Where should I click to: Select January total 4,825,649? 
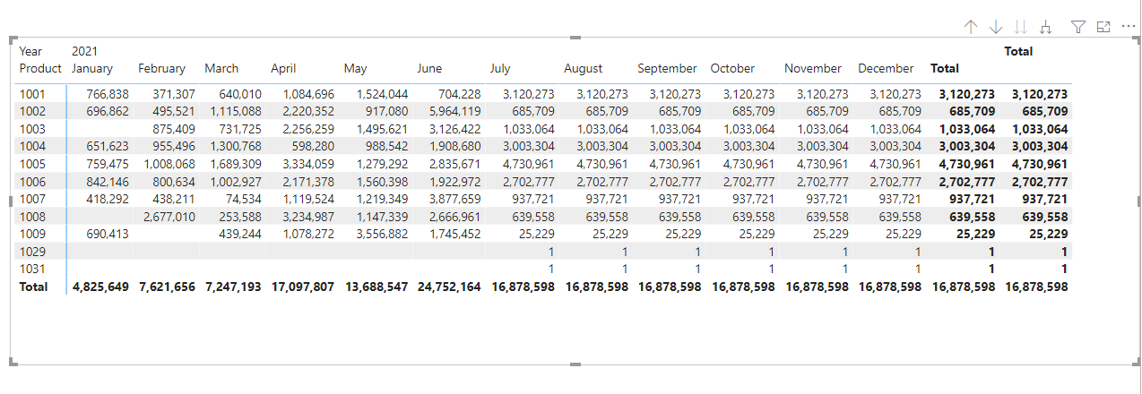pos(100,287)
